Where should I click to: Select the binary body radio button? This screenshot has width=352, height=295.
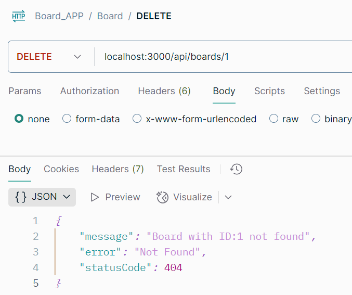point(316,119)
